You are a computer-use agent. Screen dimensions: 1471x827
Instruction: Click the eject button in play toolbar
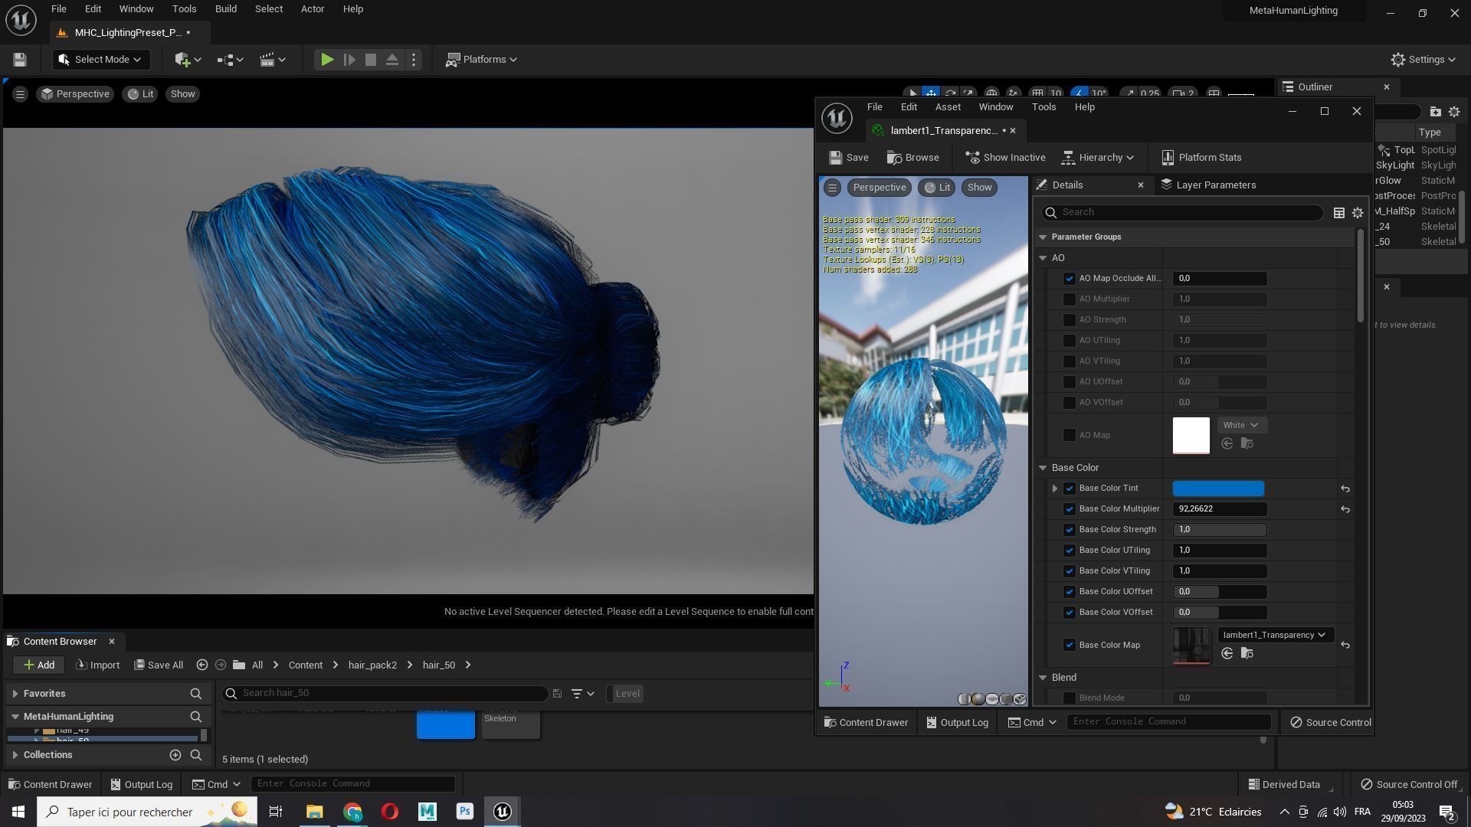(x=392, y=60)
